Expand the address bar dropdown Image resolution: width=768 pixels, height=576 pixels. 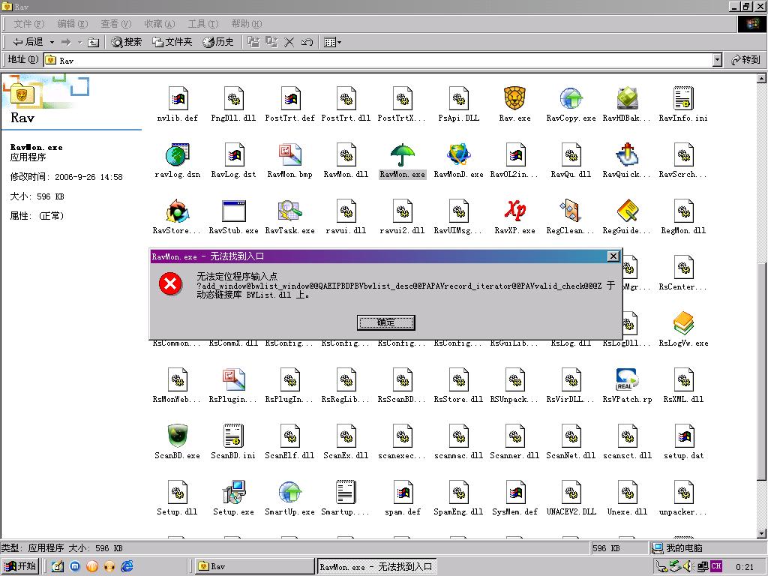click(x=718, y=60)
